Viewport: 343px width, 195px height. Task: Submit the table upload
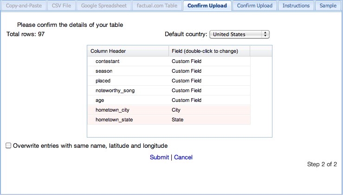pyautogui.click(x=159, y=157)
